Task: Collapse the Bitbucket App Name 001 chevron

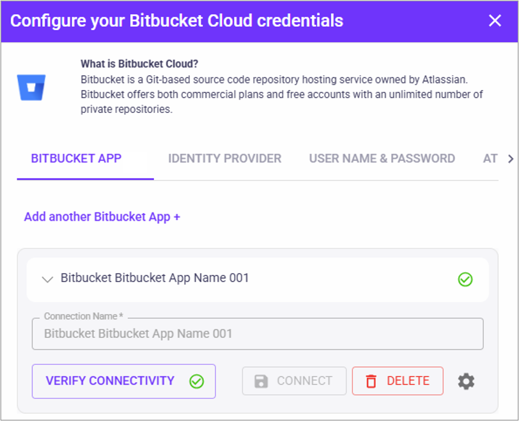Action: pos(47,279)
